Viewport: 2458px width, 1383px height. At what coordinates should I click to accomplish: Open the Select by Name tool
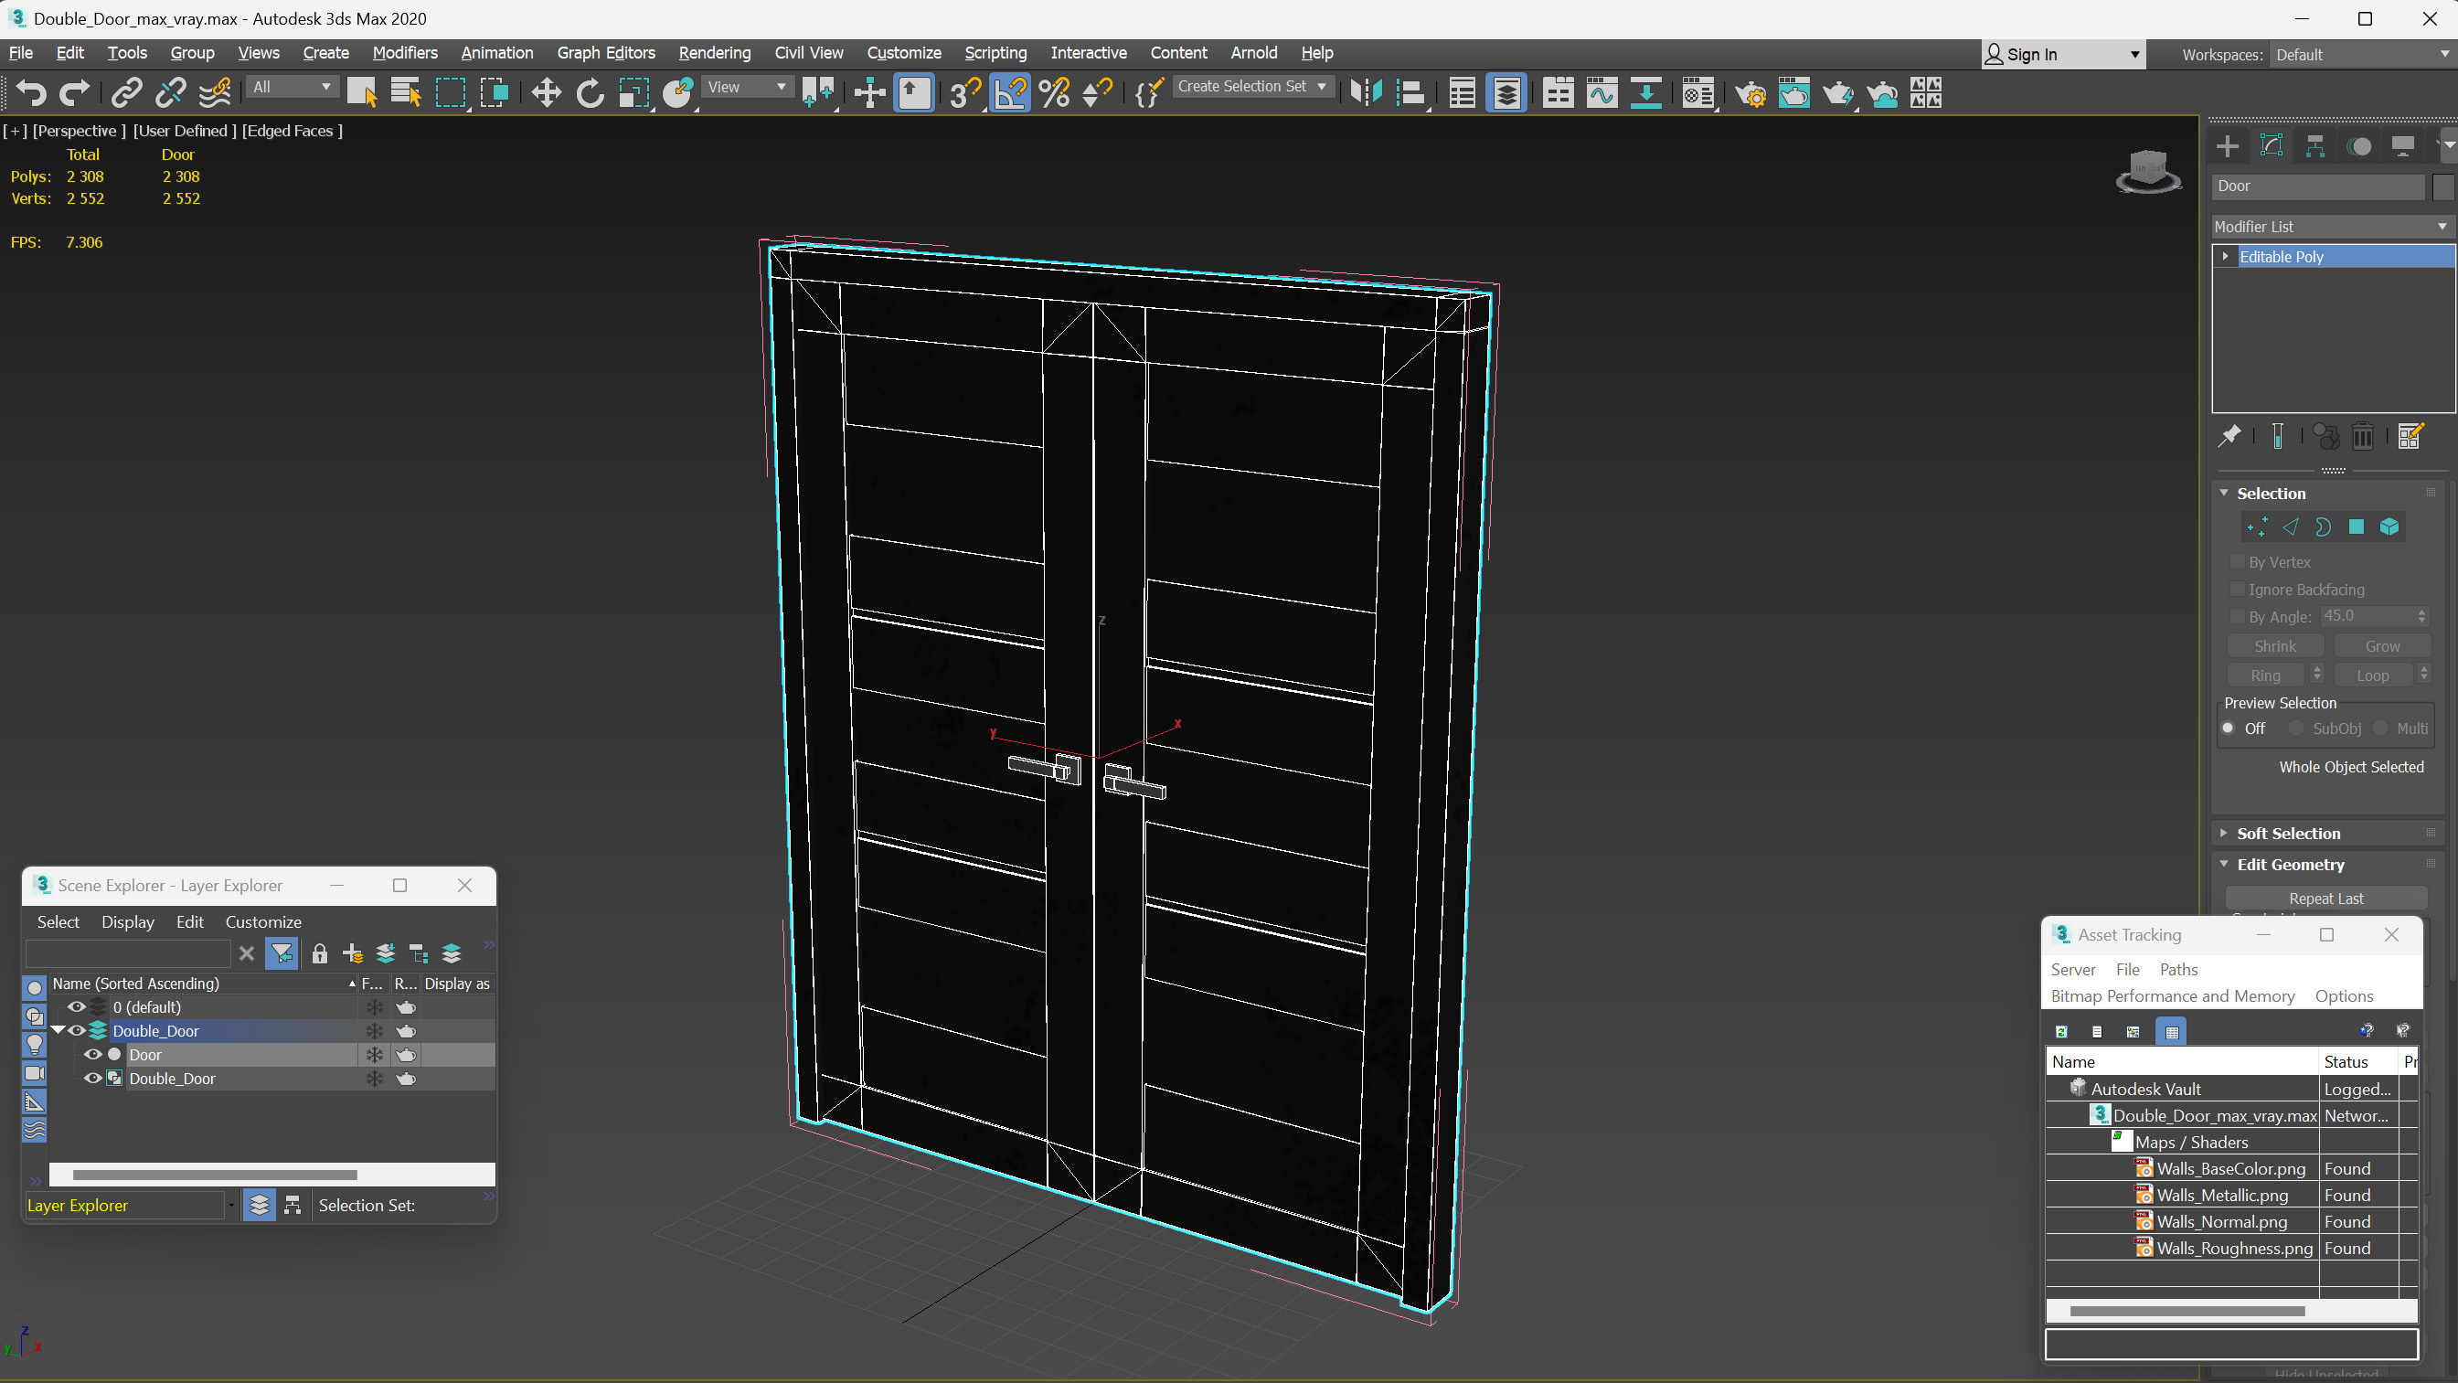[406, 92]
